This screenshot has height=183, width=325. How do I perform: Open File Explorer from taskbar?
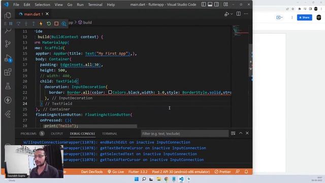159,179
